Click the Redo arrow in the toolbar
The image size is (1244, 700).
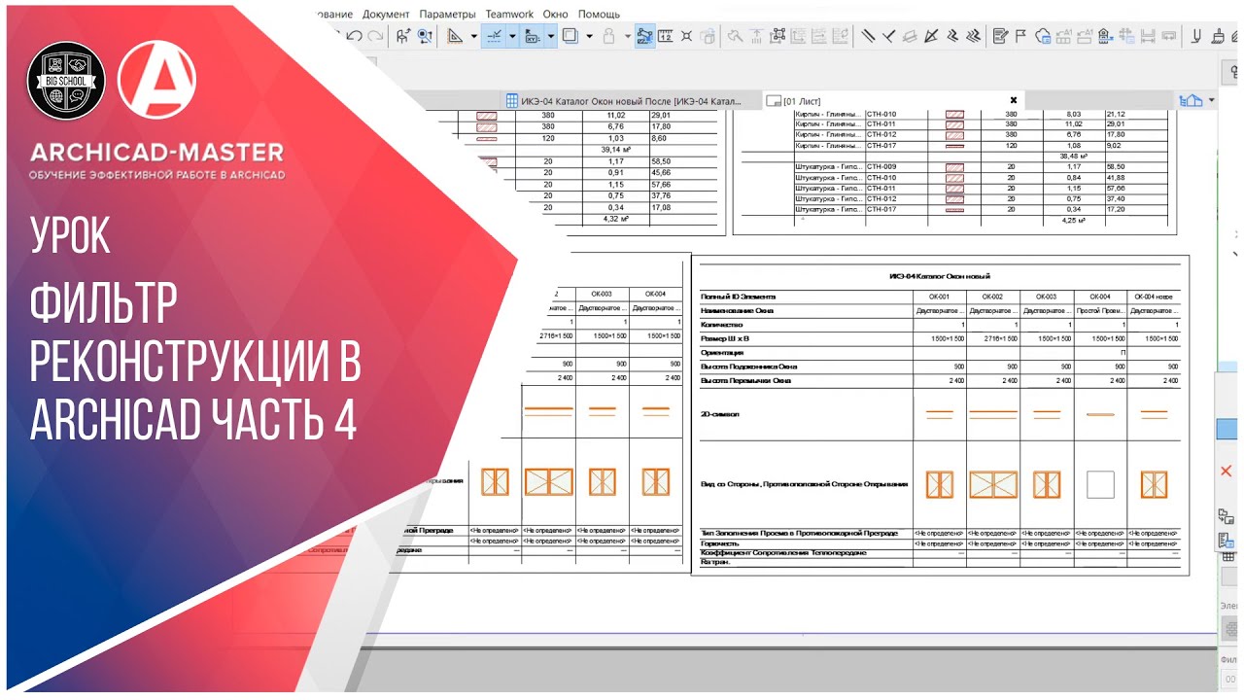(375, 36)
